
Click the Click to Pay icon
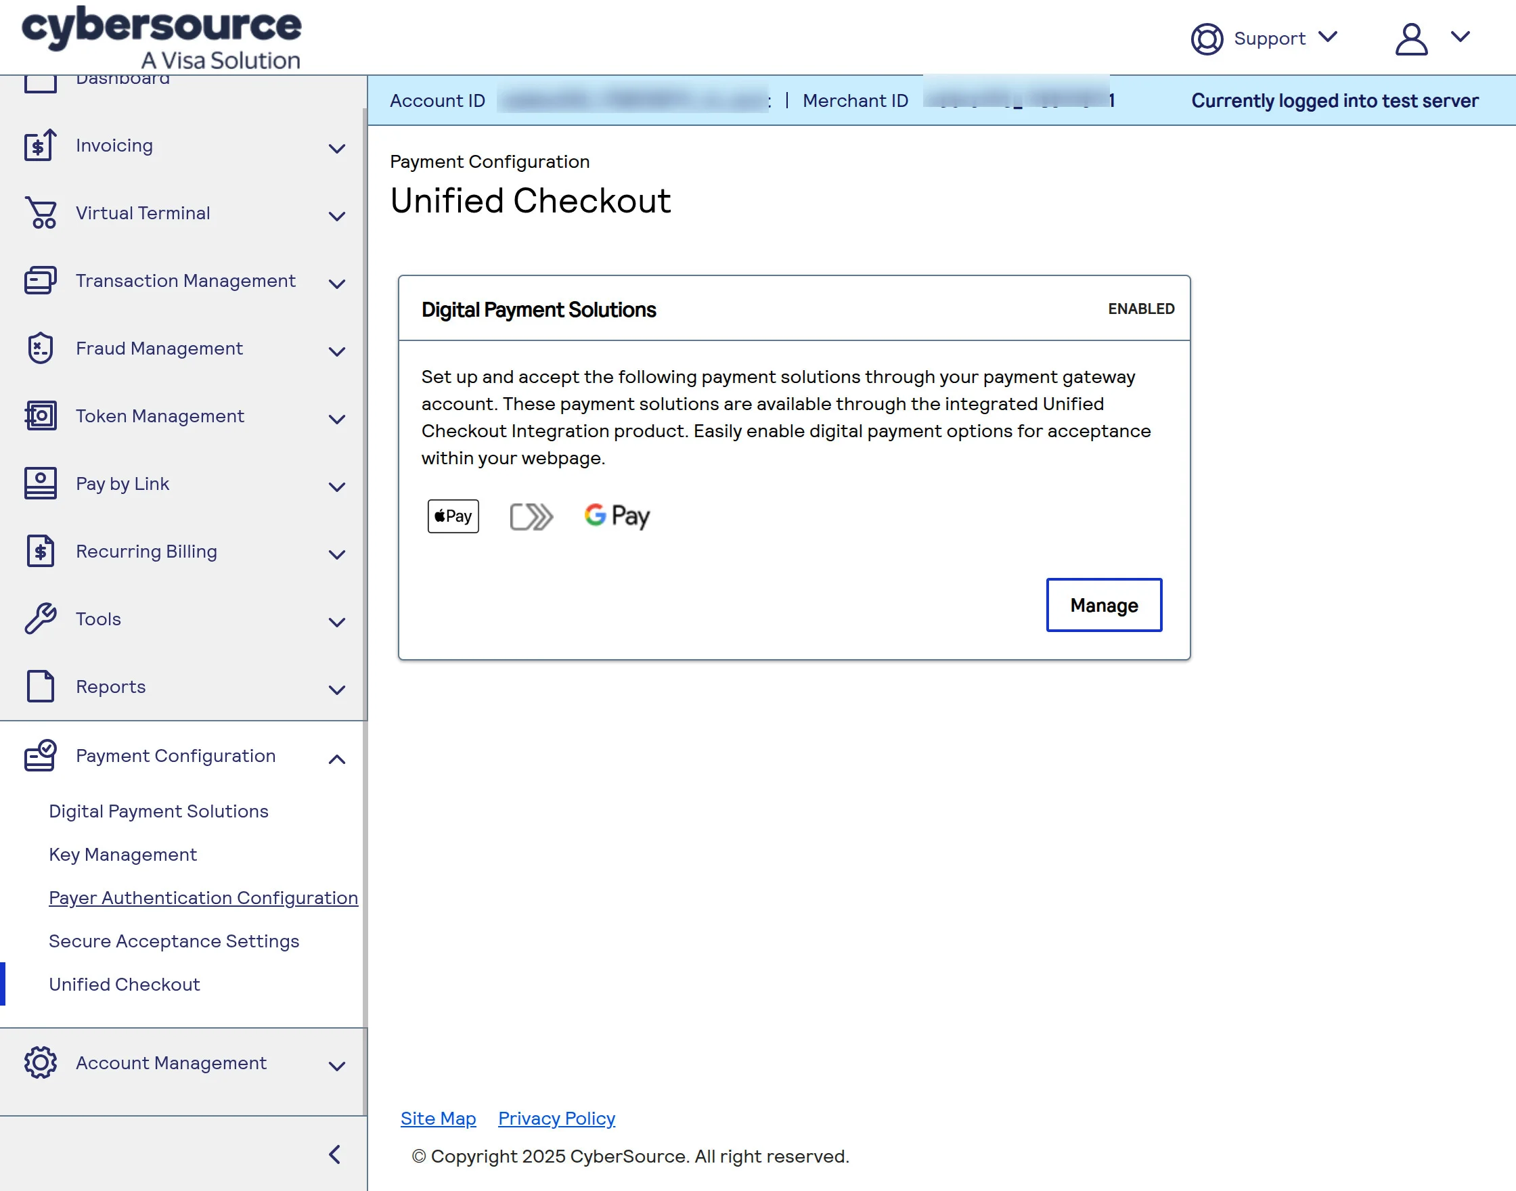click(x=531, y=516)
